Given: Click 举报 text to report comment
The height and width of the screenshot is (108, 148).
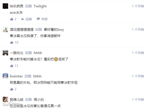Looking at the screenshot, I should tap(44, 19).
